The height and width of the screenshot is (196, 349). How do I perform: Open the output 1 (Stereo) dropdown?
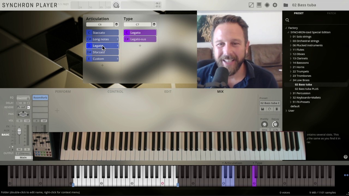(23, 154)
